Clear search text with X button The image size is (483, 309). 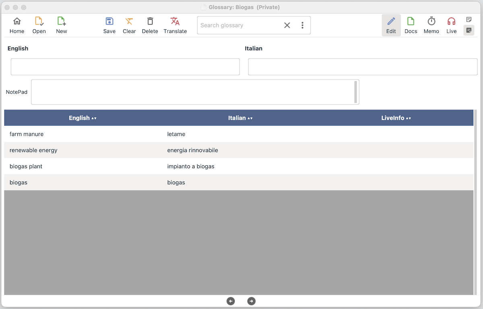(x=287, y=25)
